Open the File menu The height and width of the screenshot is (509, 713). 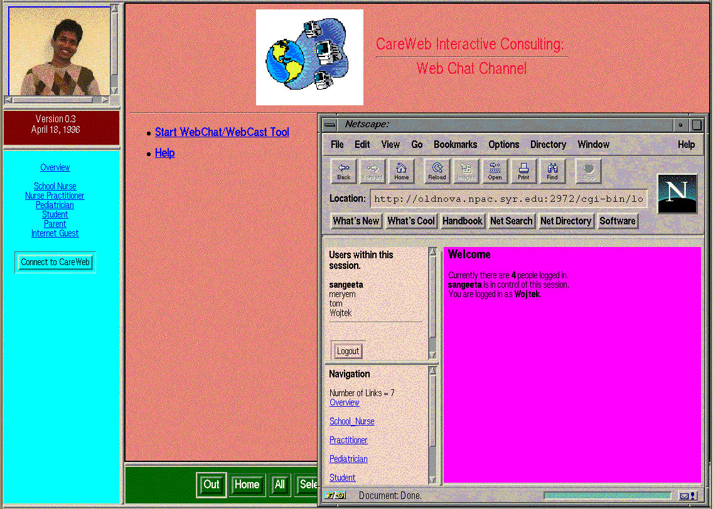tap(337, 144)
